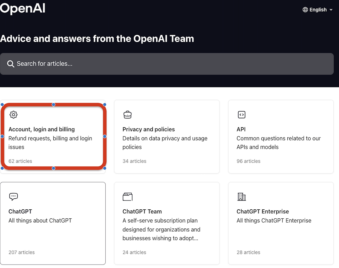339x268 pixels.
Task: Click the 207 articles count
Action: pos(21,252)
